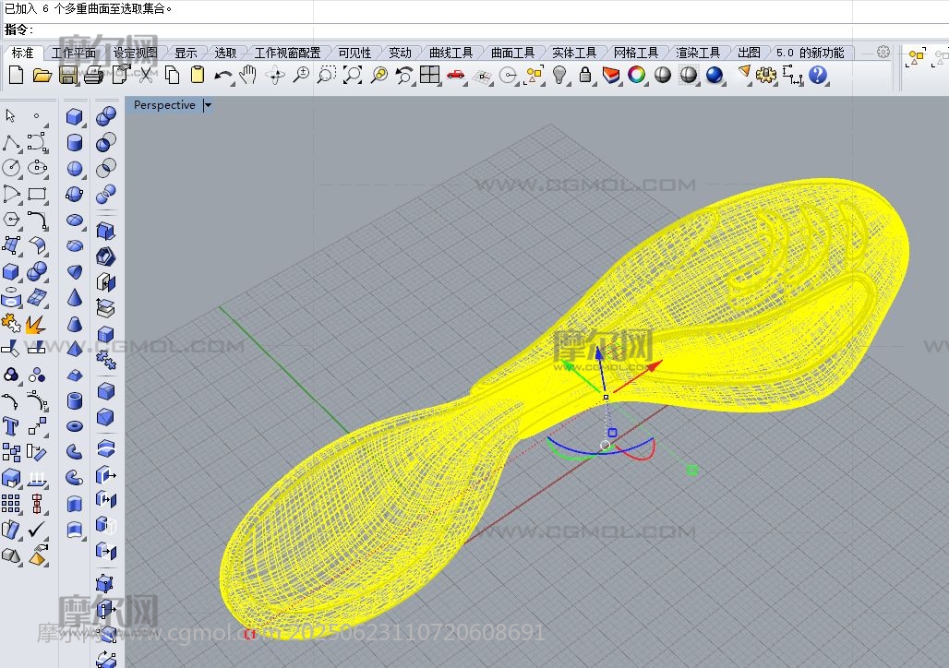Click the Boolean difference icon

coord(106,142)
